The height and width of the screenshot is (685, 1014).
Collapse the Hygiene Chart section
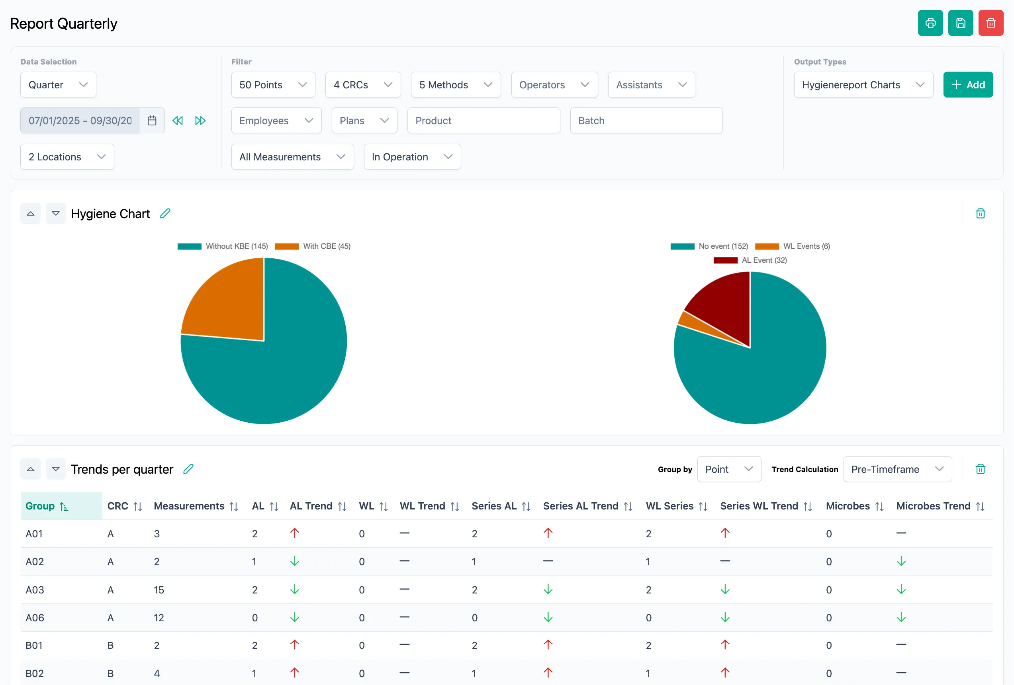click(x=30, y=213)
